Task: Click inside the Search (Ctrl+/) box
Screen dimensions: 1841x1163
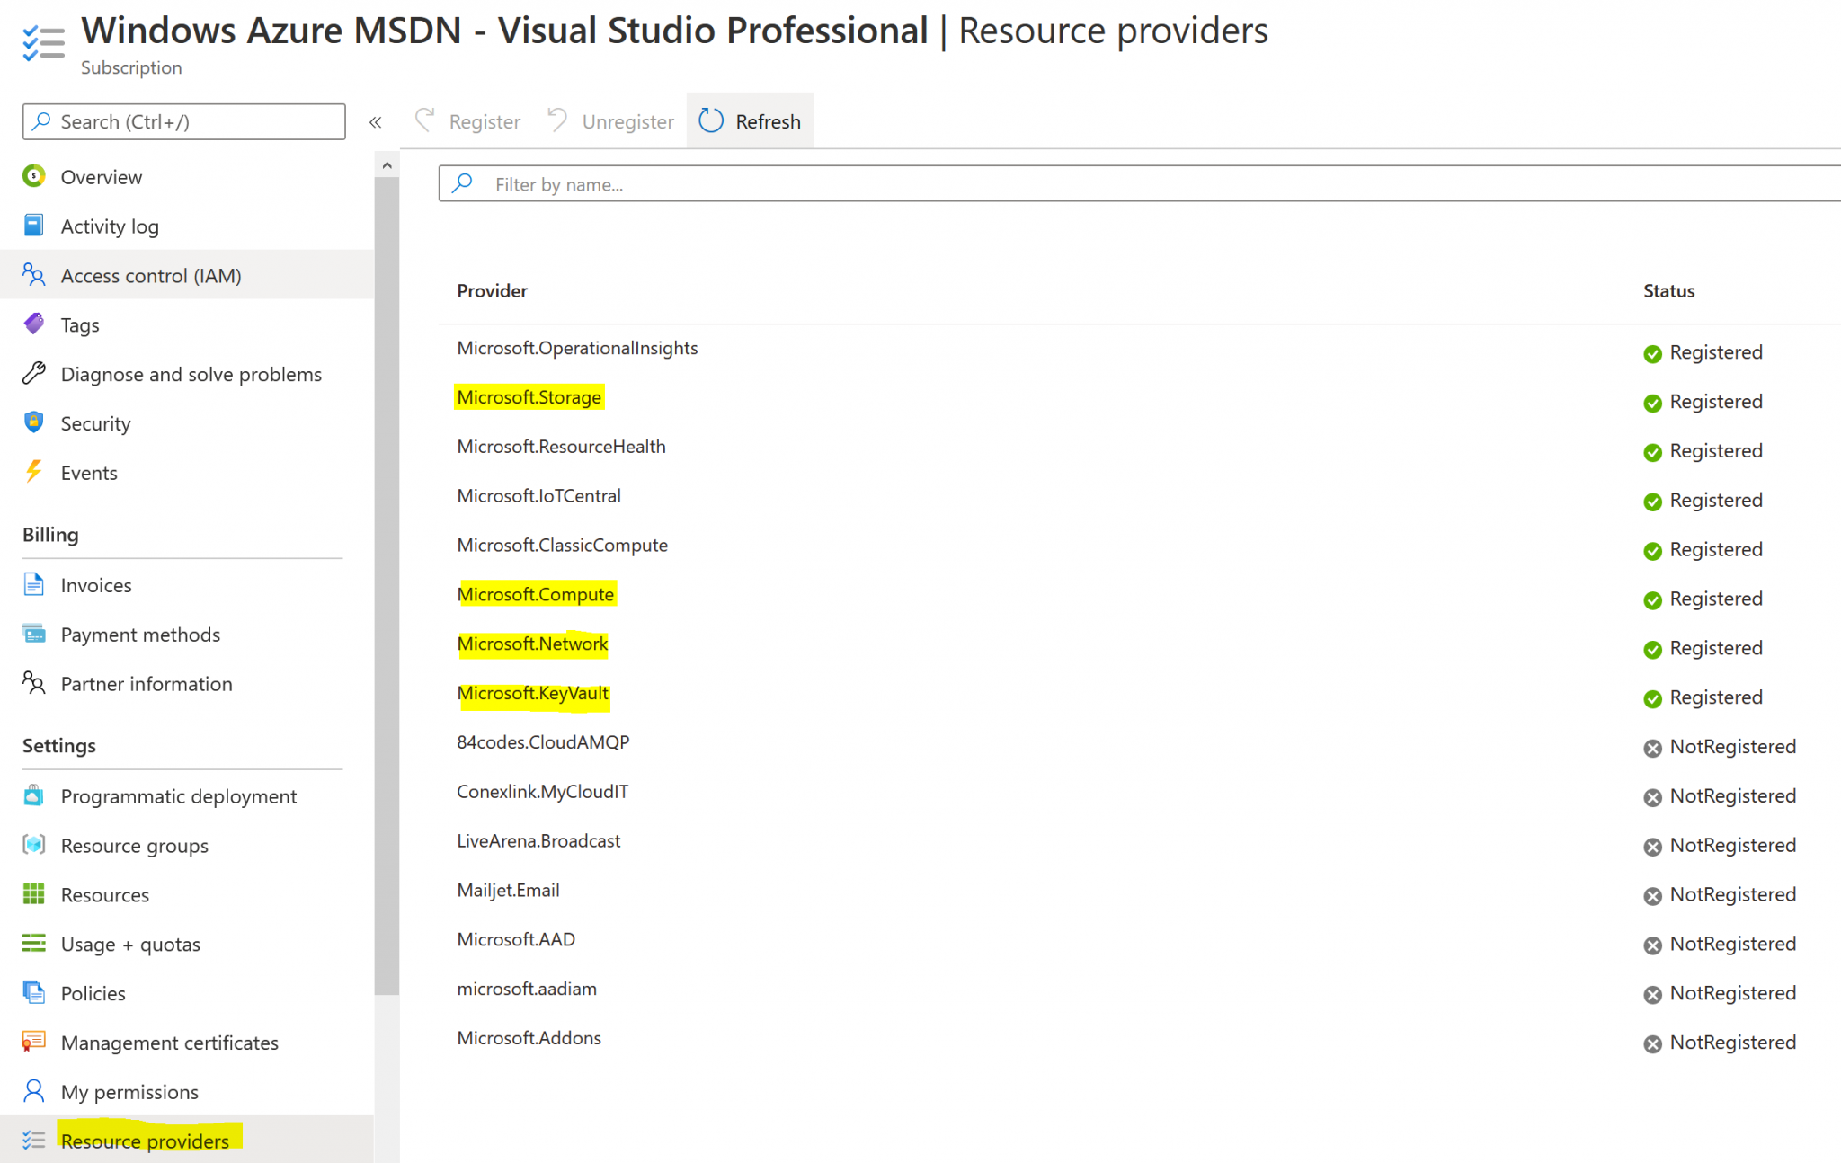Action: click(x=180, y=121)
